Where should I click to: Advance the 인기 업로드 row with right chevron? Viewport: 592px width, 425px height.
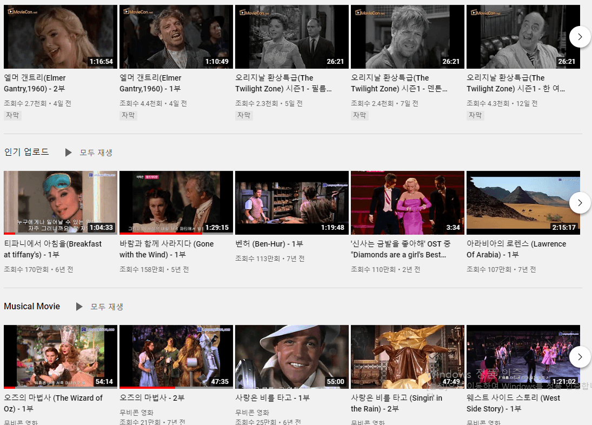[580, 203]
